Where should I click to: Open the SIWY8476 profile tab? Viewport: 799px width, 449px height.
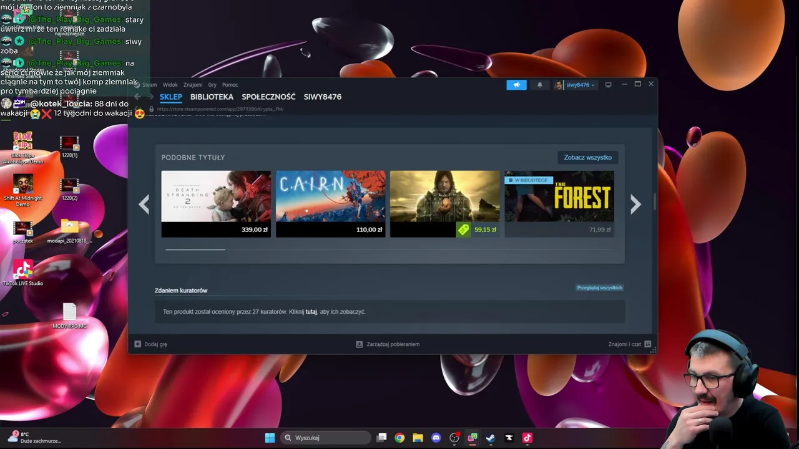[322, 97]
